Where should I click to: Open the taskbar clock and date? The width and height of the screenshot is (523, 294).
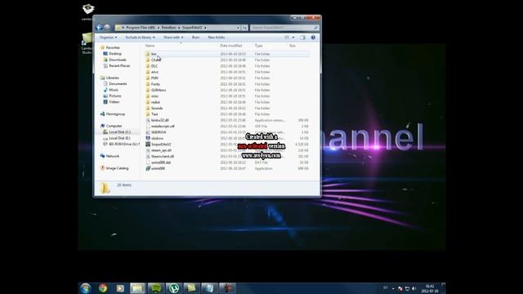(x=430, y=288)
